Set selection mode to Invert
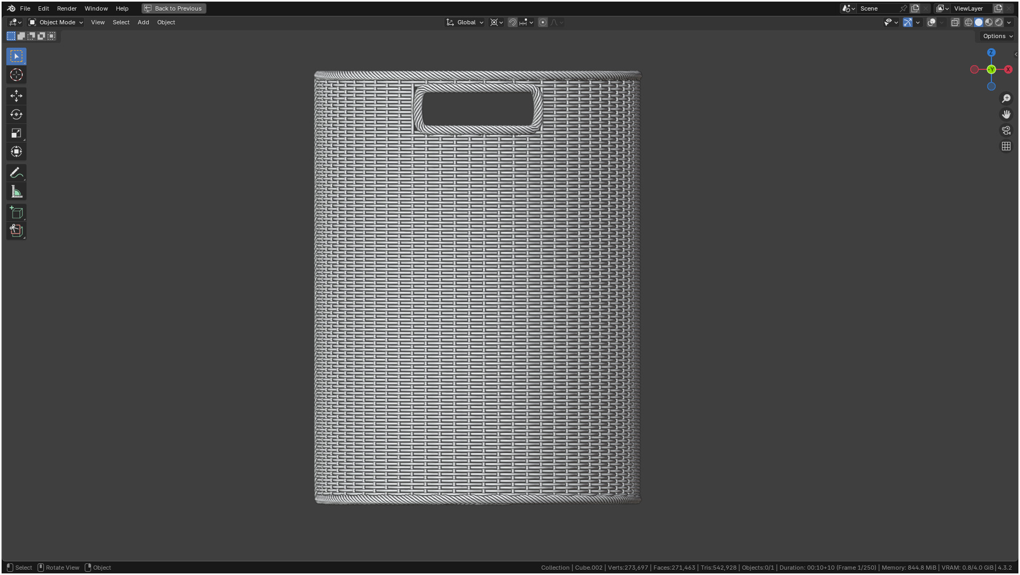The height and width of the screenshot is (575, 1020). point(41,36)
